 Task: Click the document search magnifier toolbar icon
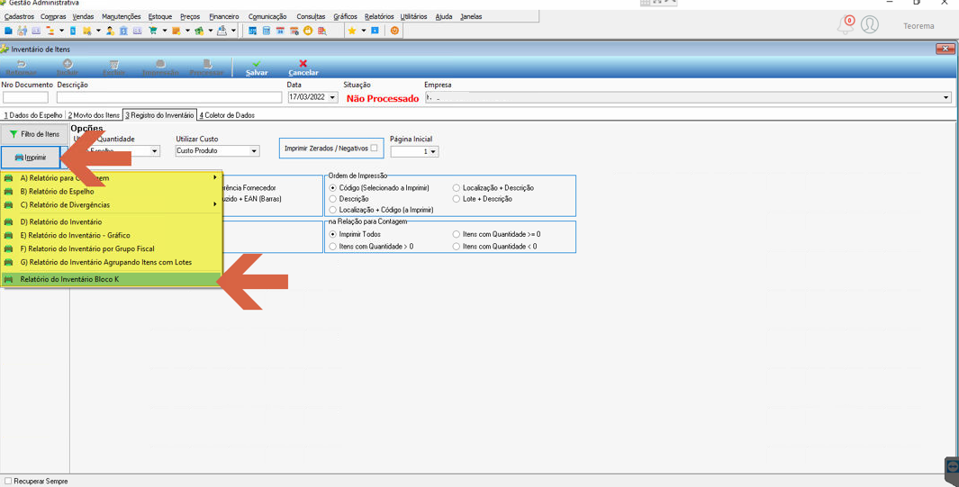pyautogui.click(x=321, y=30)
